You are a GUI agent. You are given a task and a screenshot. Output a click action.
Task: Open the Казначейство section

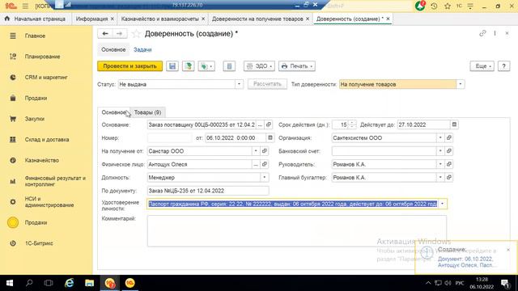point(41,160)
